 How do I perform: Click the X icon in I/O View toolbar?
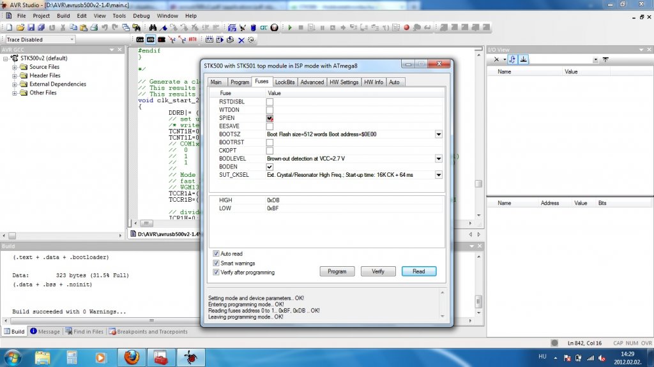click(496, 59)
